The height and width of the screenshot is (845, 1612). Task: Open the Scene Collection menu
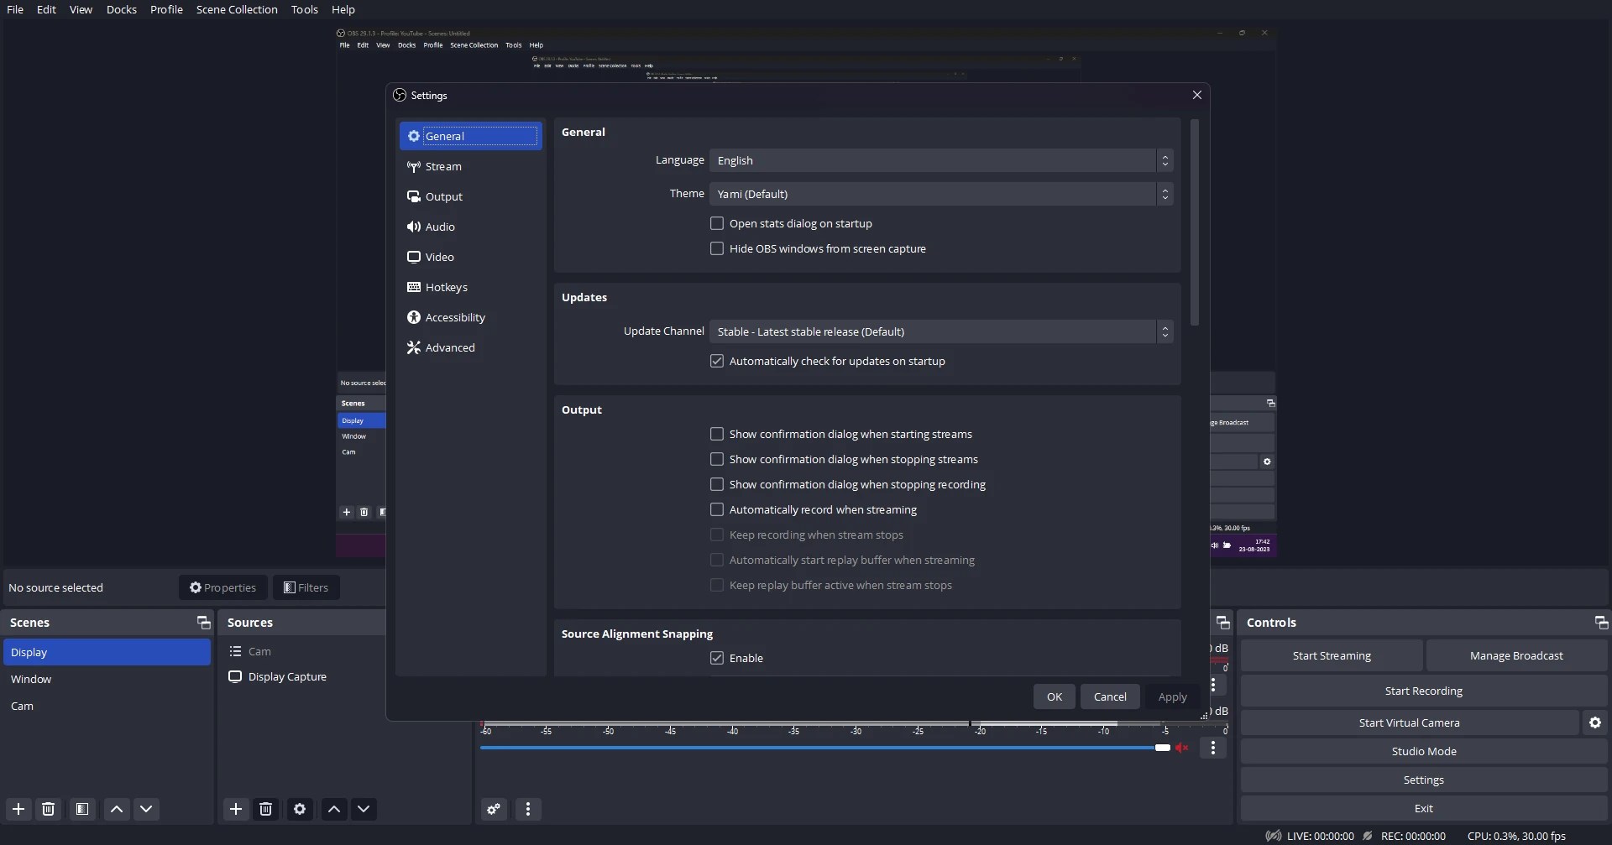pos(238,9)
